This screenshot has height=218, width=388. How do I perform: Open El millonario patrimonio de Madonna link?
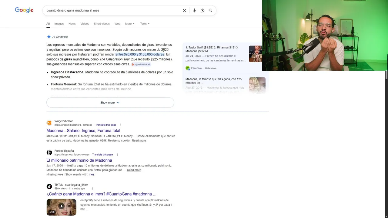pos(79,160)
